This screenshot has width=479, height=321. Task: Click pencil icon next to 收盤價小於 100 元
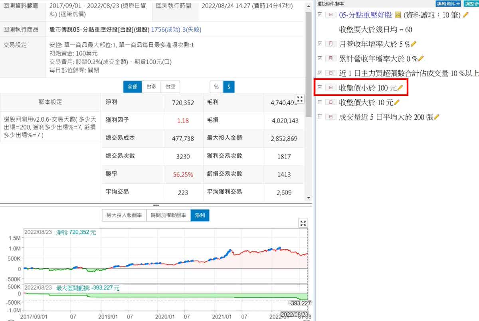pyautogui.click(x=400, y=88)
